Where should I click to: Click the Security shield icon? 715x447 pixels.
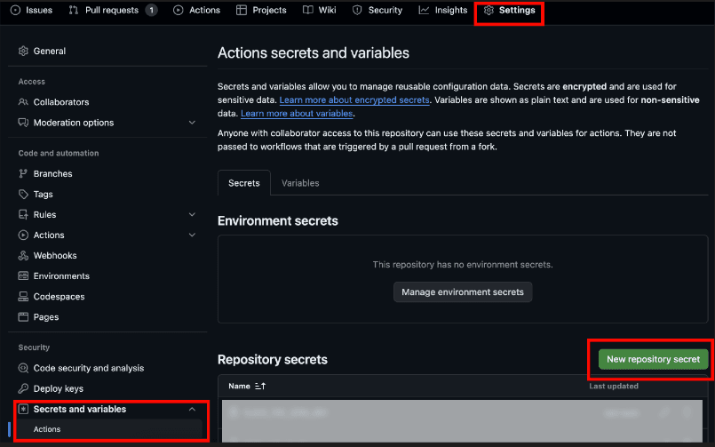click(357, 10)
